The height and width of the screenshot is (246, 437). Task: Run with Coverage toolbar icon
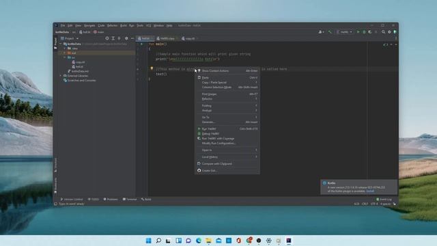[x=370, y=32]
